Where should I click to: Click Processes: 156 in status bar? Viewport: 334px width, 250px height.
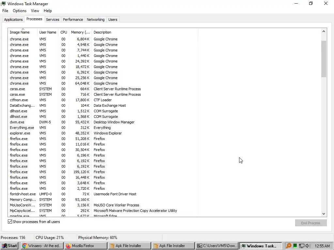pos(13,237)
